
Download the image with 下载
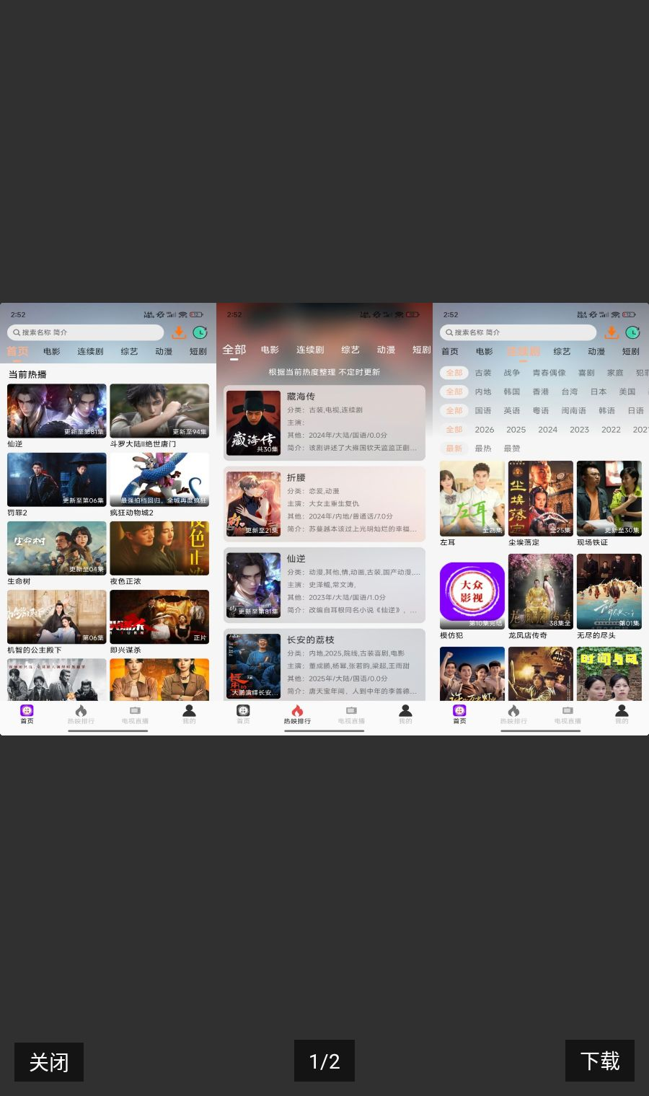coord(600,1061)
